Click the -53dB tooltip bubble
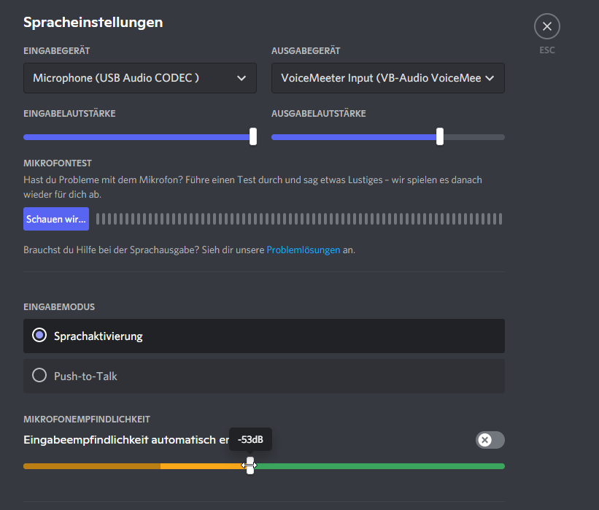Image resolution: width=599 pixels, height=510 pixels. [x=250, y=440]
